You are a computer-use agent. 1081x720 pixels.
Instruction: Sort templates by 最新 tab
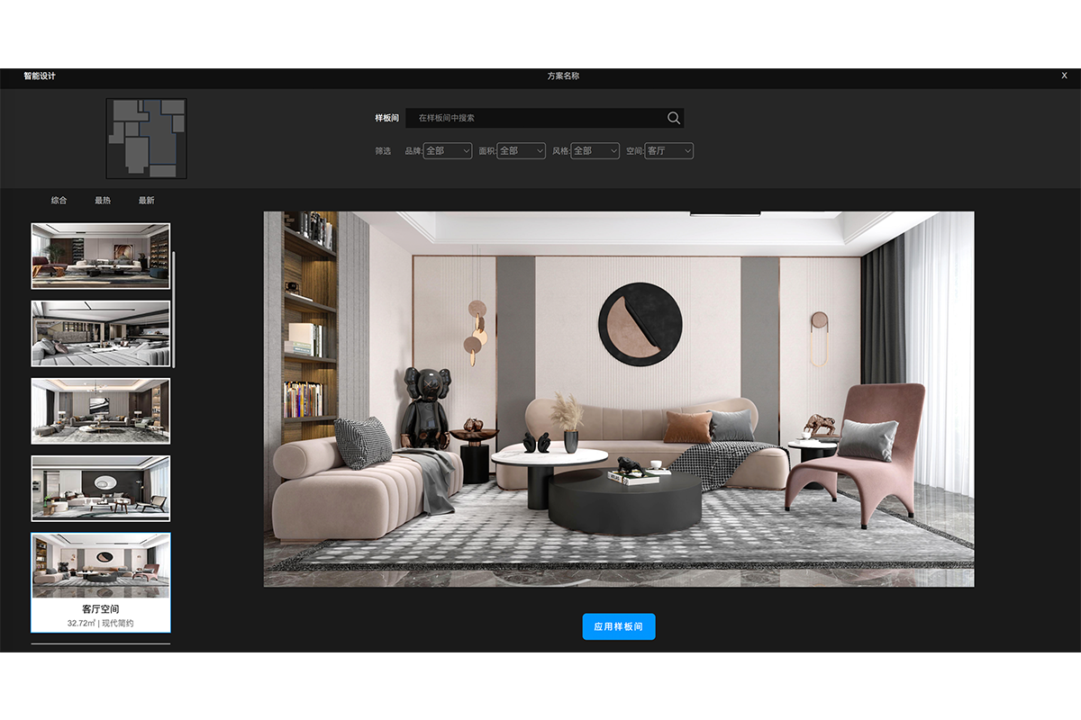click(146, 201)
